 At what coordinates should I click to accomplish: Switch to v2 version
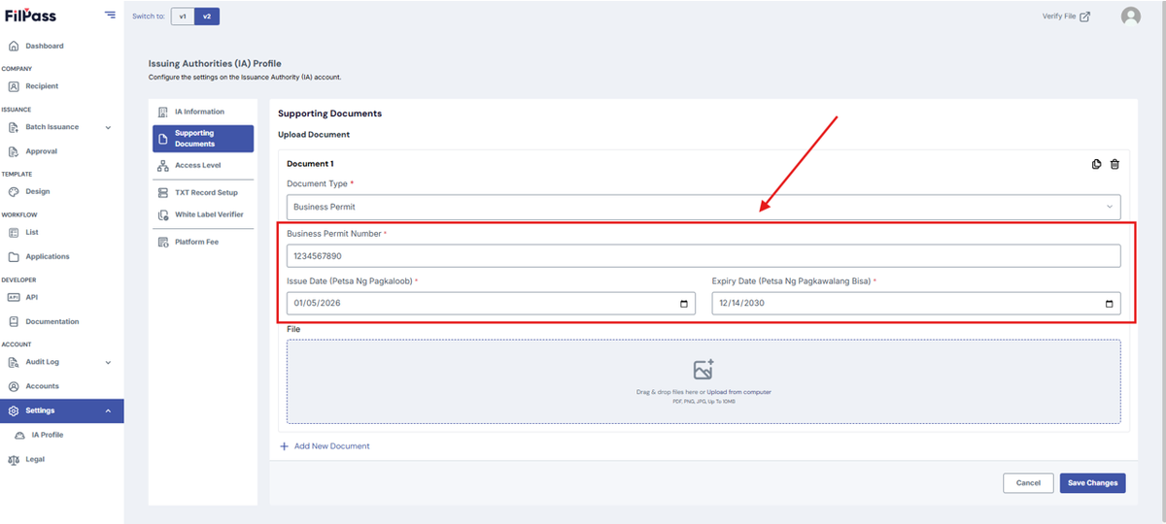click(206, 16)
